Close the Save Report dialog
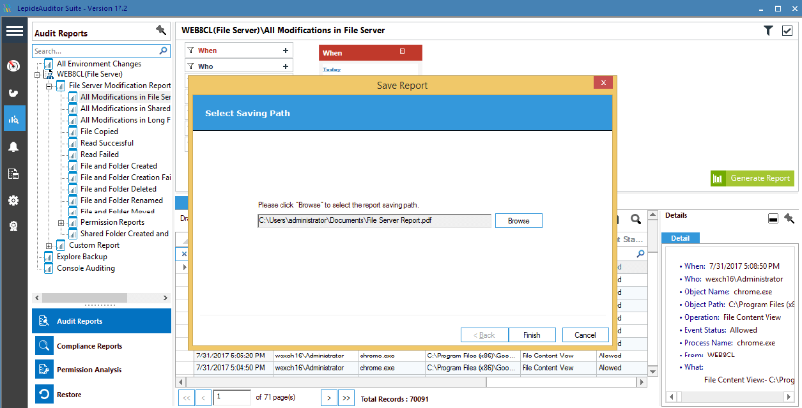This screenshot has height=408, width=802. (603, 83)
